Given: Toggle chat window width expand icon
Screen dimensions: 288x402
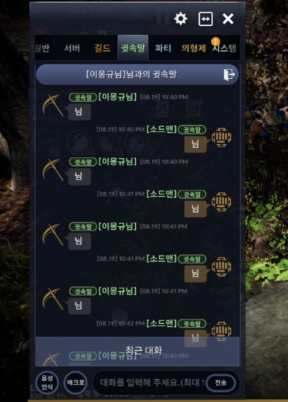Looking at the screenshot, I should [206, 19].
